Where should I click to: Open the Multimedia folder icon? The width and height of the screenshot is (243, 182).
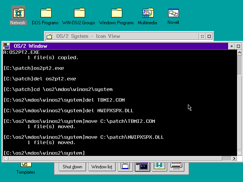pos(148,13)
